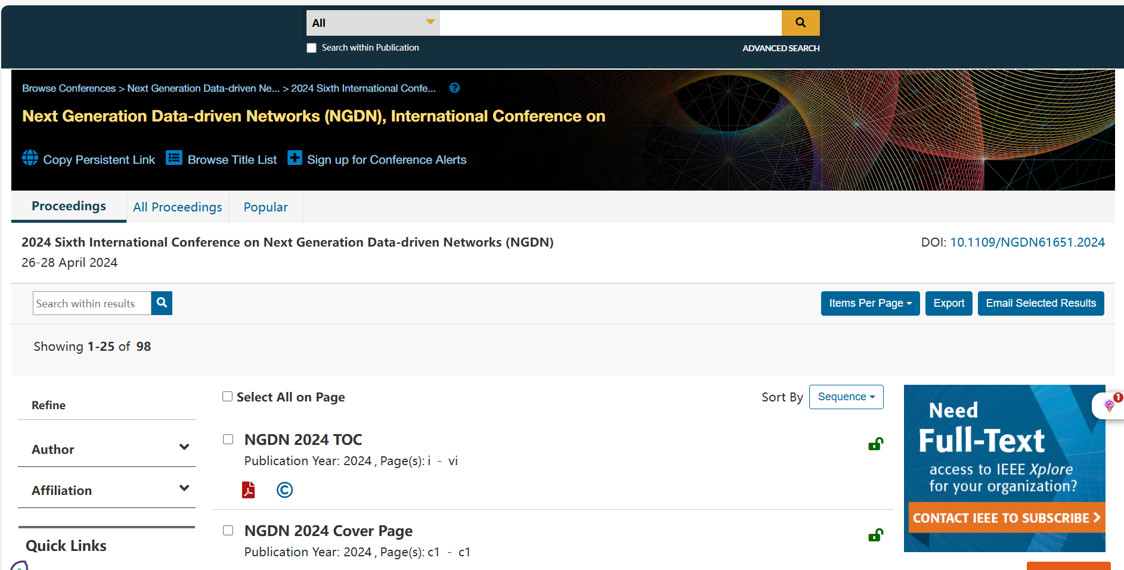The height and width of the screenshot is (570, 1124).
Task: Open the NGDN 2024 TOC title
Action: (303, 440)
